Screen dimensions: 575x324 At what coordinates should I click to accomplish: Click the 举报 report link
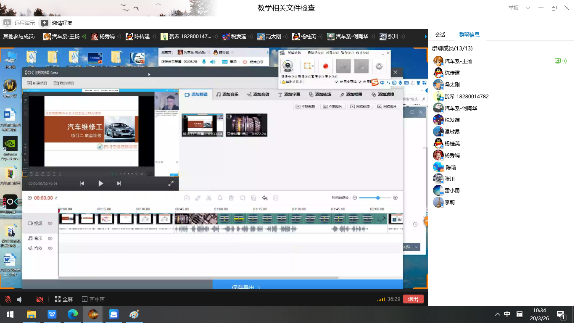[x=513, y=8]
